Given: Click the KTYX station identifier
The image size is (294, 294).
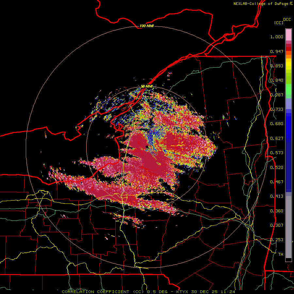Looking at the screenshot, I should pos(183,292).
